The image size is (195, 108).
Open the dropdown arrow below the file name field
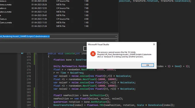[116, 41]
